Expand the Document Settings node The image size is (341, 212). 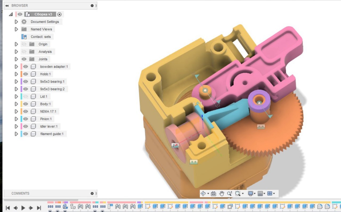click(16, 22)
